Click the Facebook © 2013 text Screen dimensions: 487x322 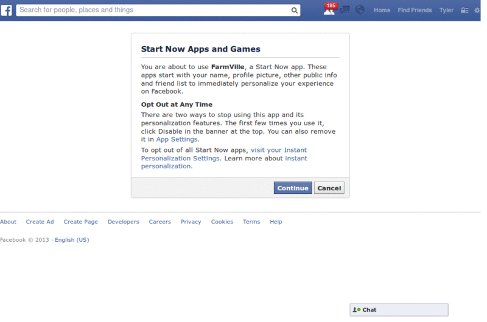(x=24, y=240)
